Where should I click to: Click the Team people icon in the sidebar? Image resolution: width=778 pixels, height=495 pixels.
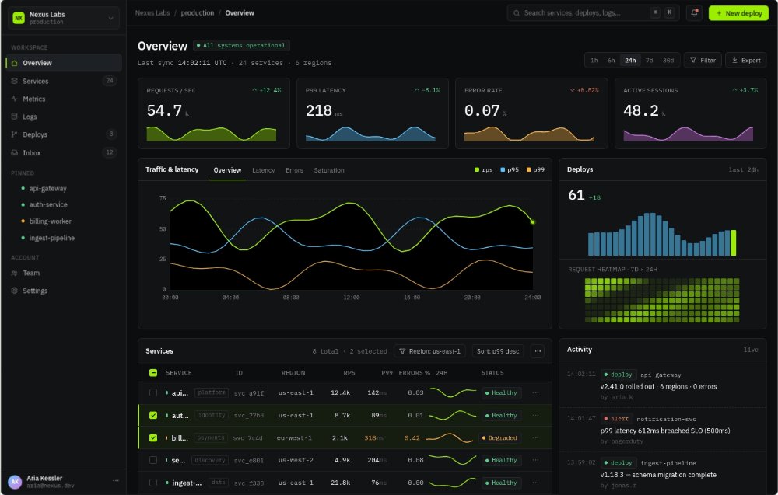click(x=14, y=273)
